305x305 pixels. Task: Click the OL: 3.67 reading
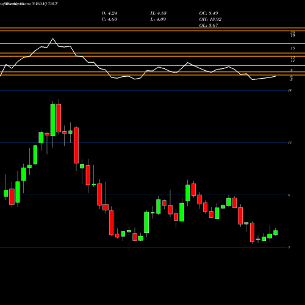click(x=209, y=26)
